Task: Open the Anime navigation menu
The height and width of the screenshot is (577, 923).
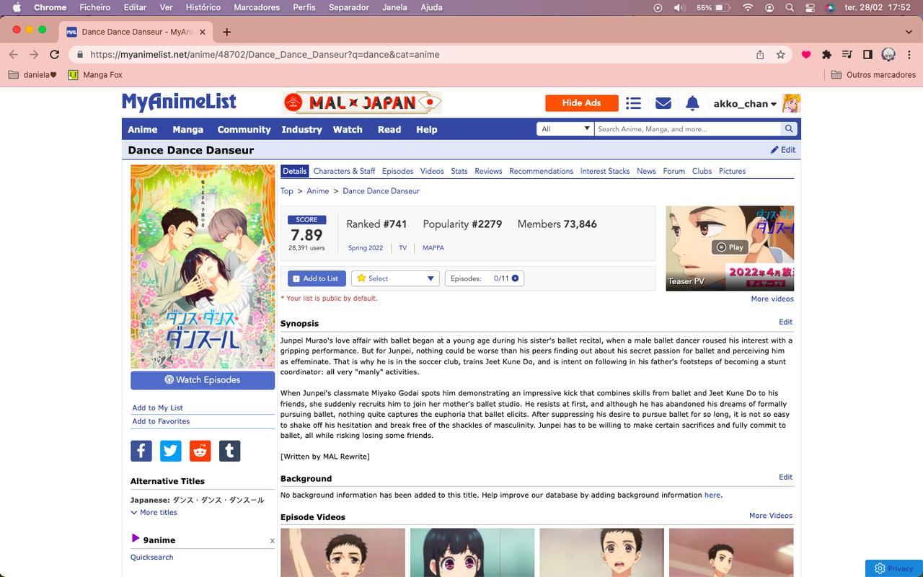Action: pyautogui.click(x=143, y=129)
